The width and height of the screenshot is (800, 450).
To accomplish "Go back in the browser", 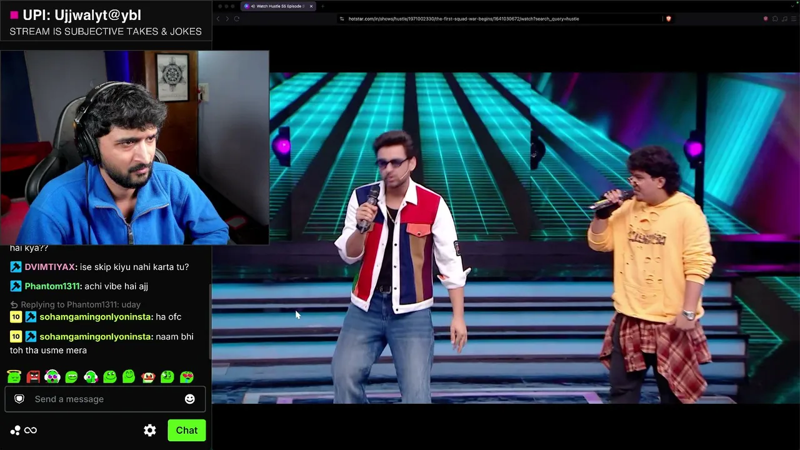I will click(x=218, y=19).
